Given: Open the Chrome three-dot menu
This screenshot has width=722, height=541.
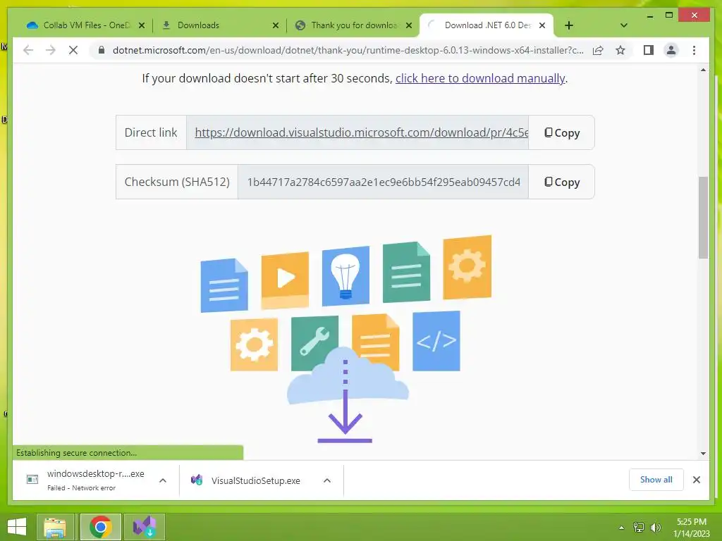Looking at the screenshot, I should [x=694, y=50].
